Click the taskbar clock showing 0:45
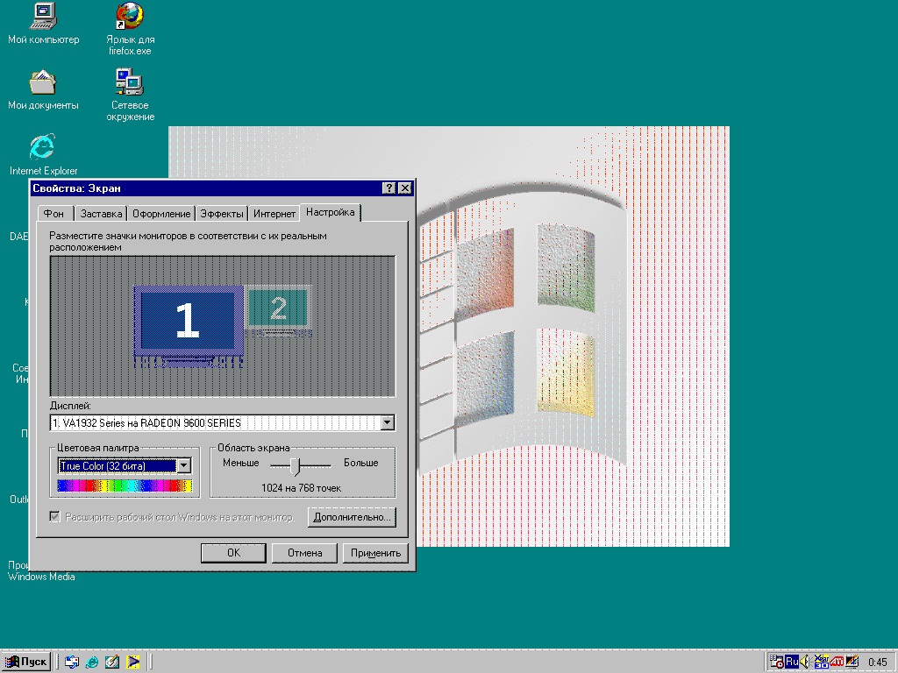The width and height of the screenshot is (898, 673). click(x=877, y=662)
